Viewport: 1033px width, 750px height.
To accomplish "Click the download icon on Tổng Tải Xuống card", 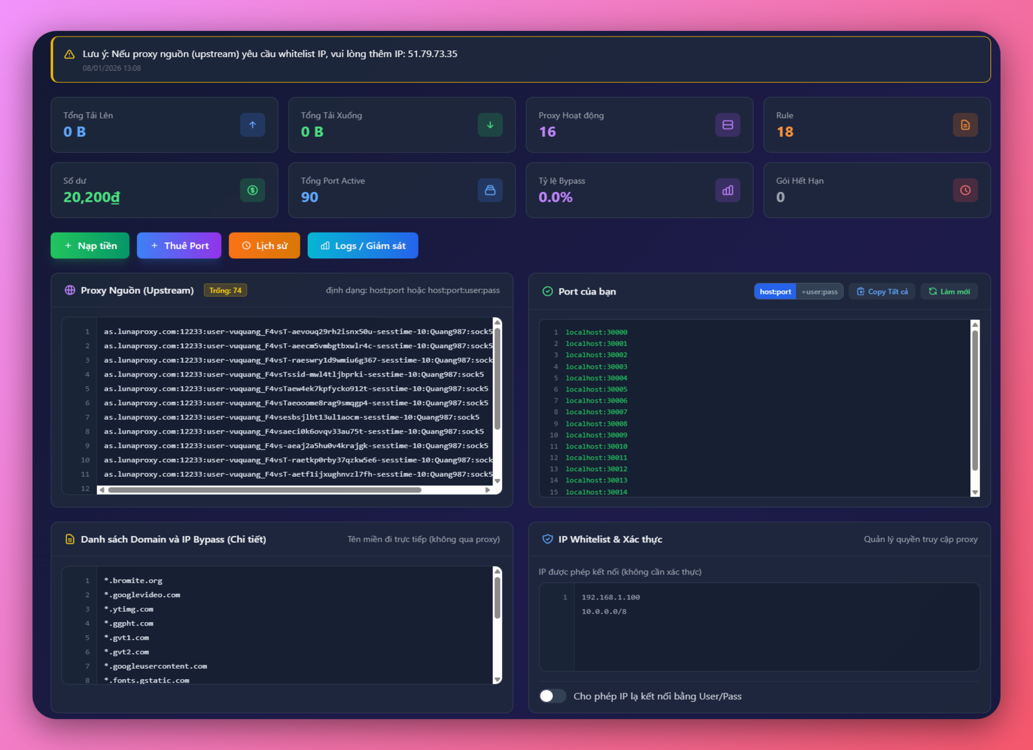I will [x=490, y=125].
